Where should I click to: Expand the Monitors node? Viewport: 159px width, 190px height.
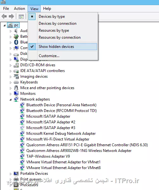(x=10, y=94)
